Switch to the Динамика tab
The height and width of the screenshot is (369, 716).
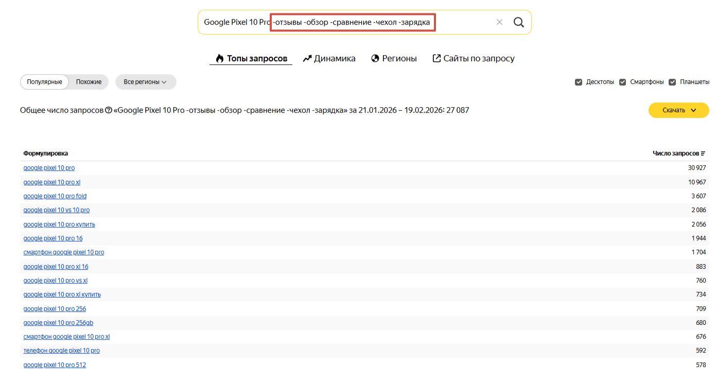329,59
